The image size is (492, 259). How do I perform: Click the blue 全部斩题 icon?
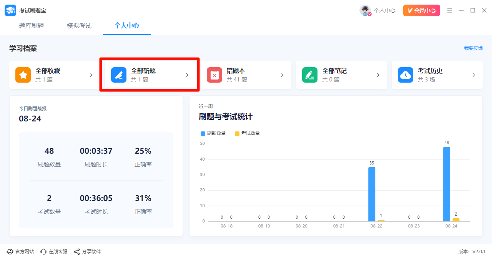pyautogui.click(x=119, y=75)
